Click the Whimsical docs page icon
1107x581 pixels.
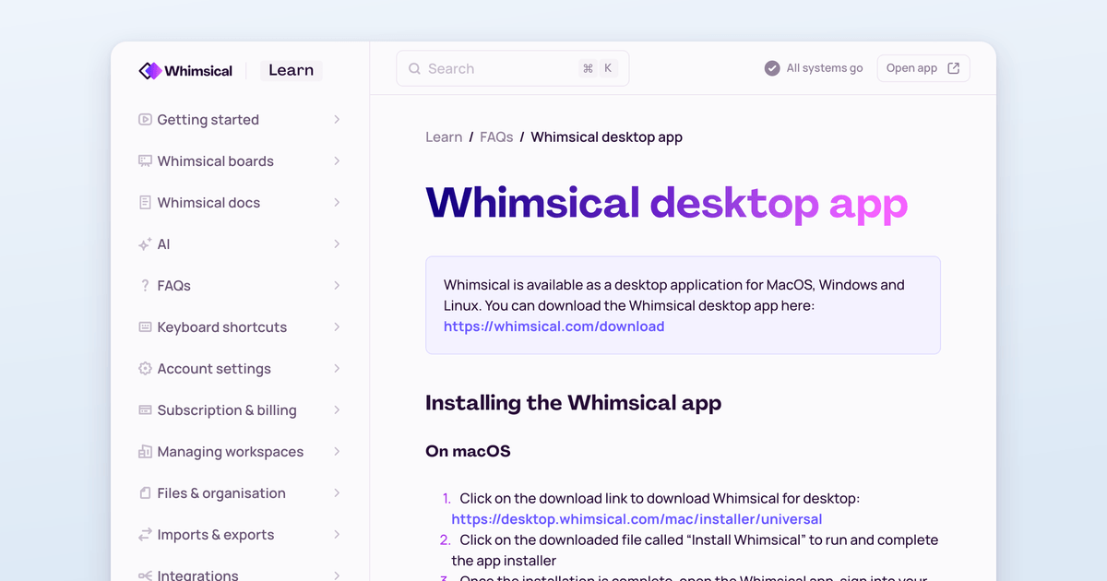(145, 202)
